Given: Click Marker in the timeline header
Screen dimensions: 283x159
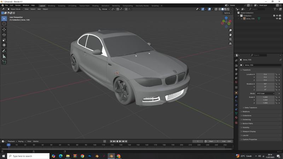Looking at the screenshot, I should [36, 141].
